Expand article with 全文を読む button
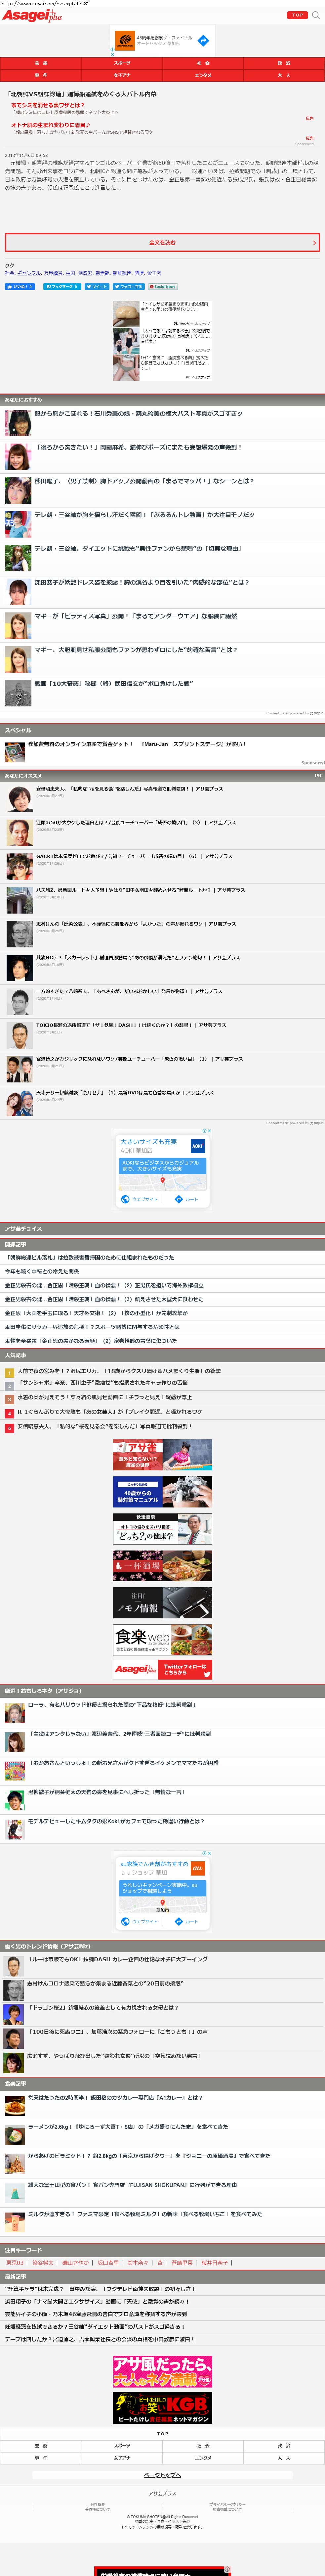The height and width of the screenshot is (2576, 325). click(162, 242)
